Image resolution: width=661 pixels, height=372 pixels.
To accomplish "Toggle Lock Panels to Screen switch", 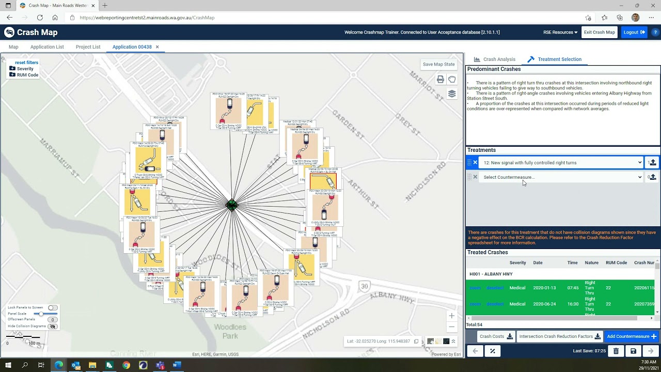I will [x=53, y=307].
